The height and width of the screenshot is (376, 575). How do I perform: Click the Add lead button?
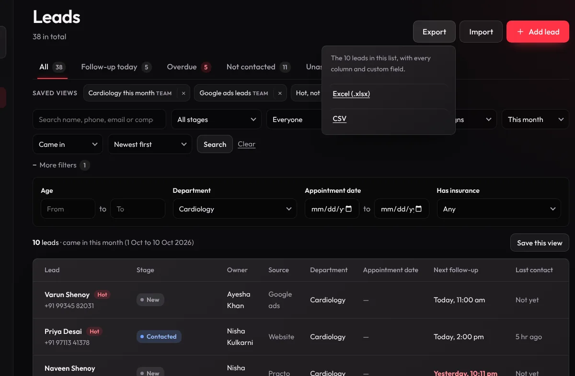coord(538,32)
